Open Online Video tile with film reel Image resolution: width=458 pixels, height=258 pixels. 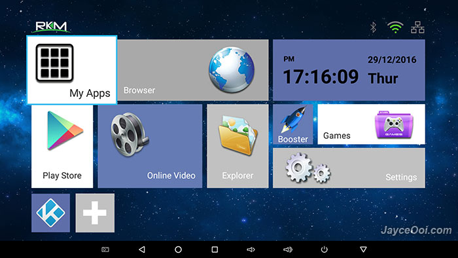150,147
